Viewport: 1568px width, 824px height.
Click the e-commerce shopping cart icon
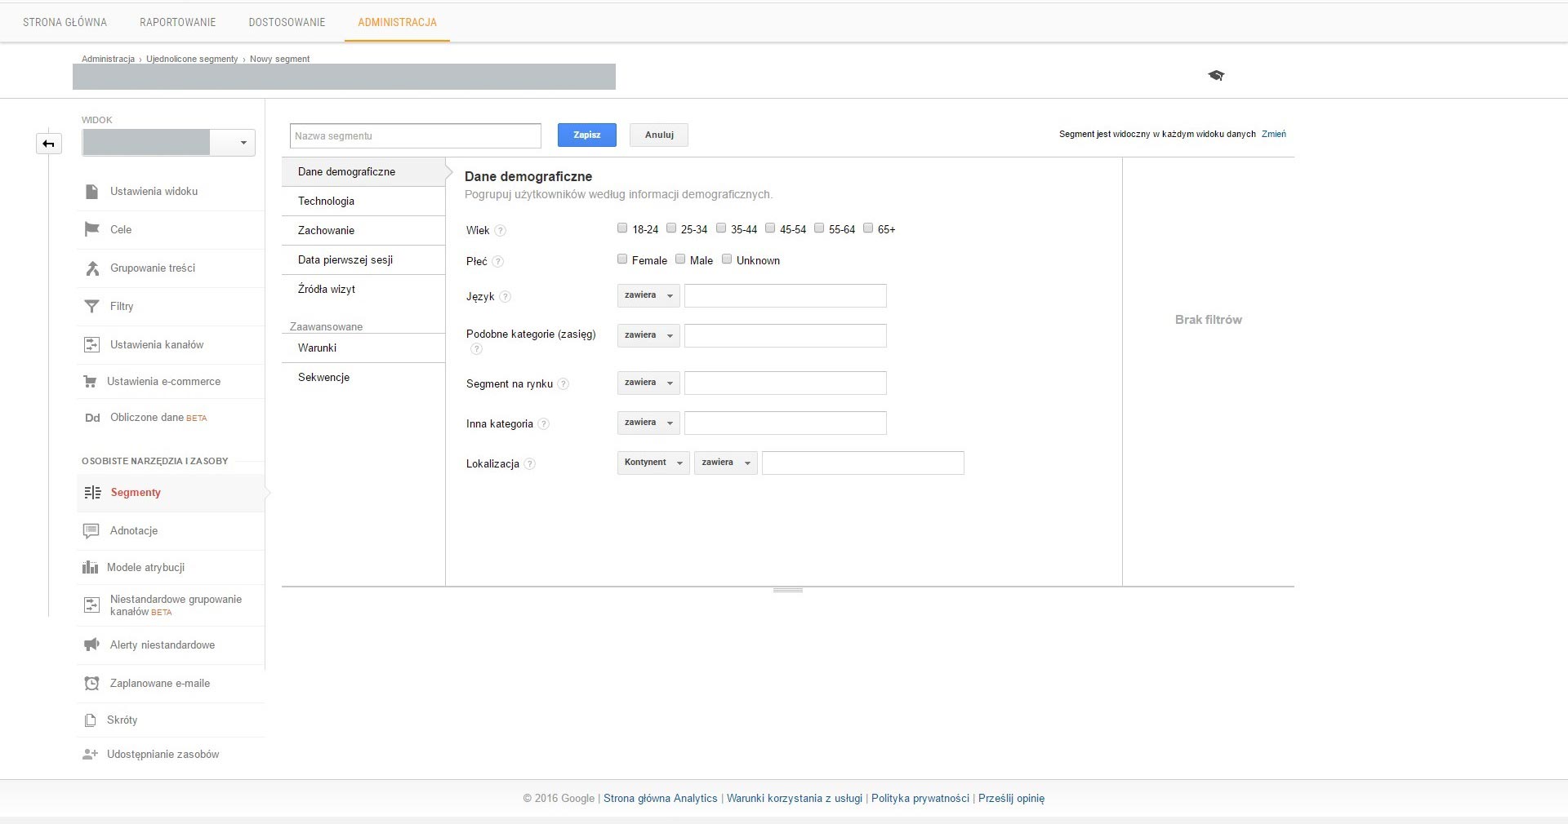coord(90,381)
